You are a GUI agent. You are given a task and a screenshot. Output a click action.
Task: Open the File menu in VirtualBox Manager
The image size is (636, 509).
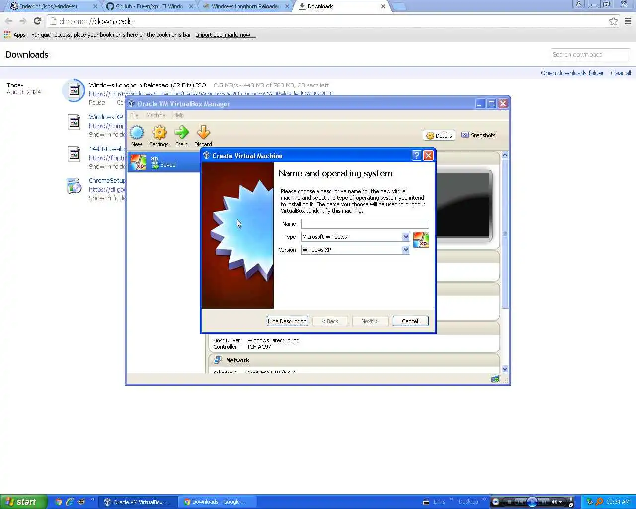[x=134, y=115]
